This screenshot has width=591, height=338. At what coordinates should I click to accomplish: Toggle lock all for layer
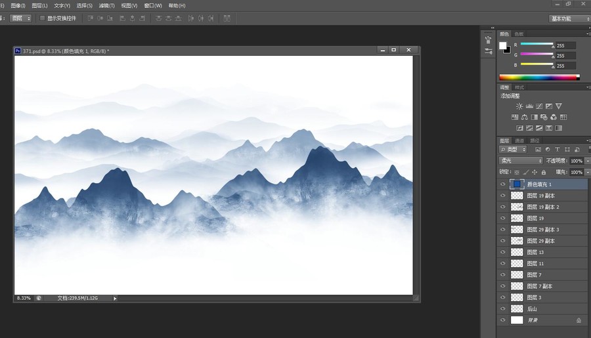click(544, 172)
